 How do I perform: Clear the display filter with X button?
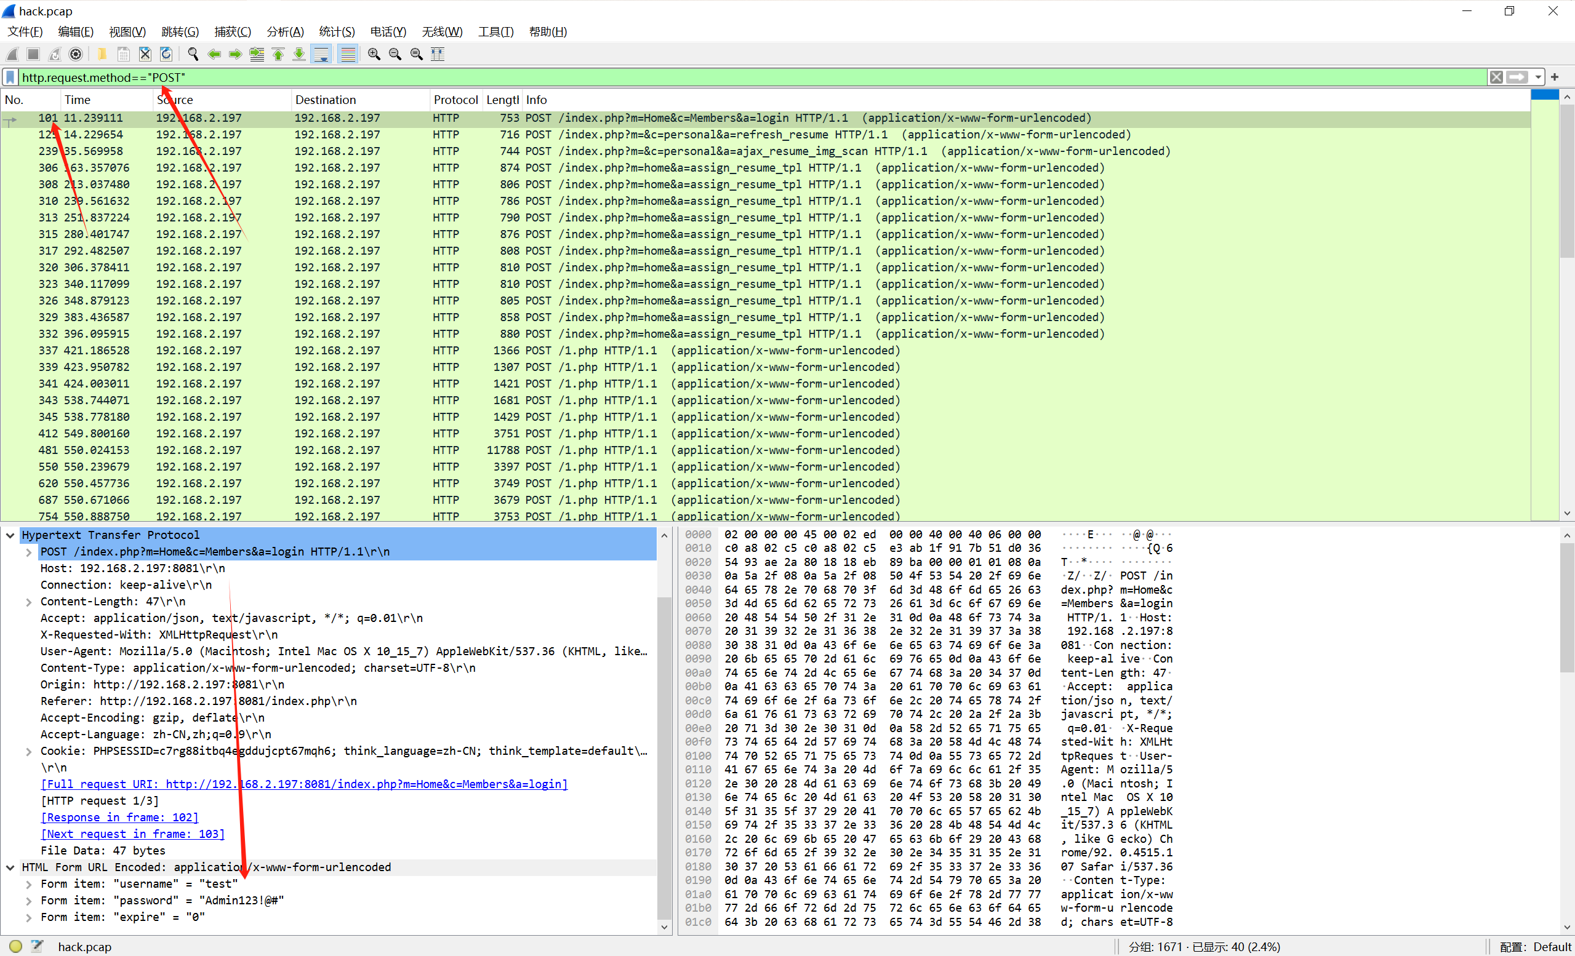[1496, 78]
